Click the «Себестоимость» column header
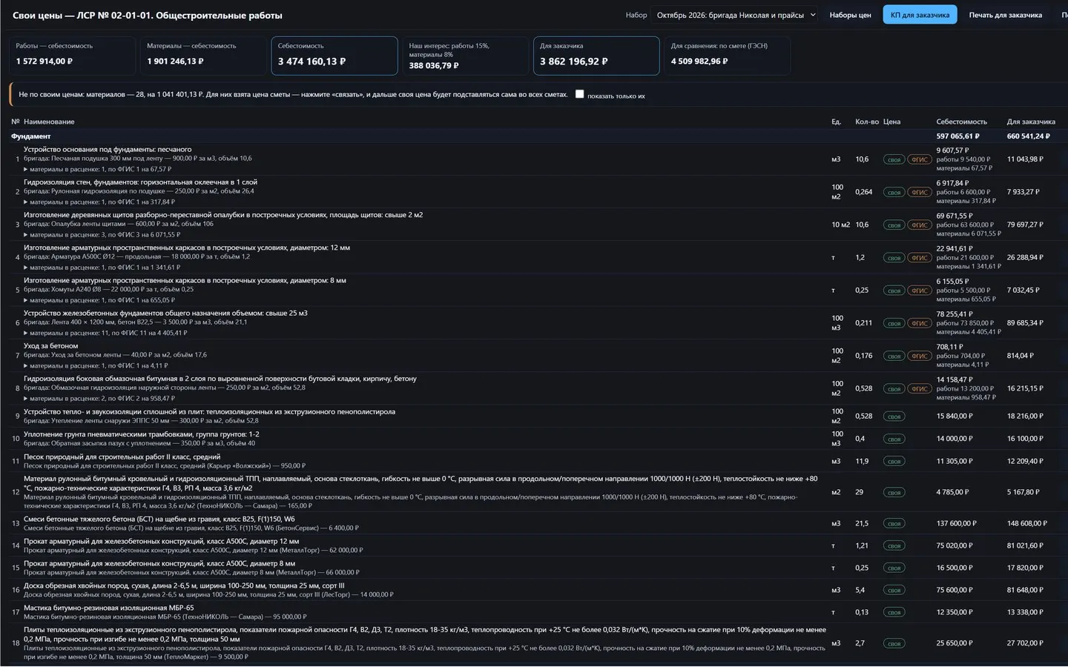The image size is (1068, 667). tap(961, 122)
